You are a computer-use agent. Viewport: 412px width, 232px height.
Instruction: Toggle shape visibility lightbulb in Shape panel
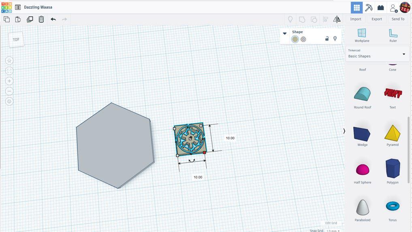click(335, 38)
